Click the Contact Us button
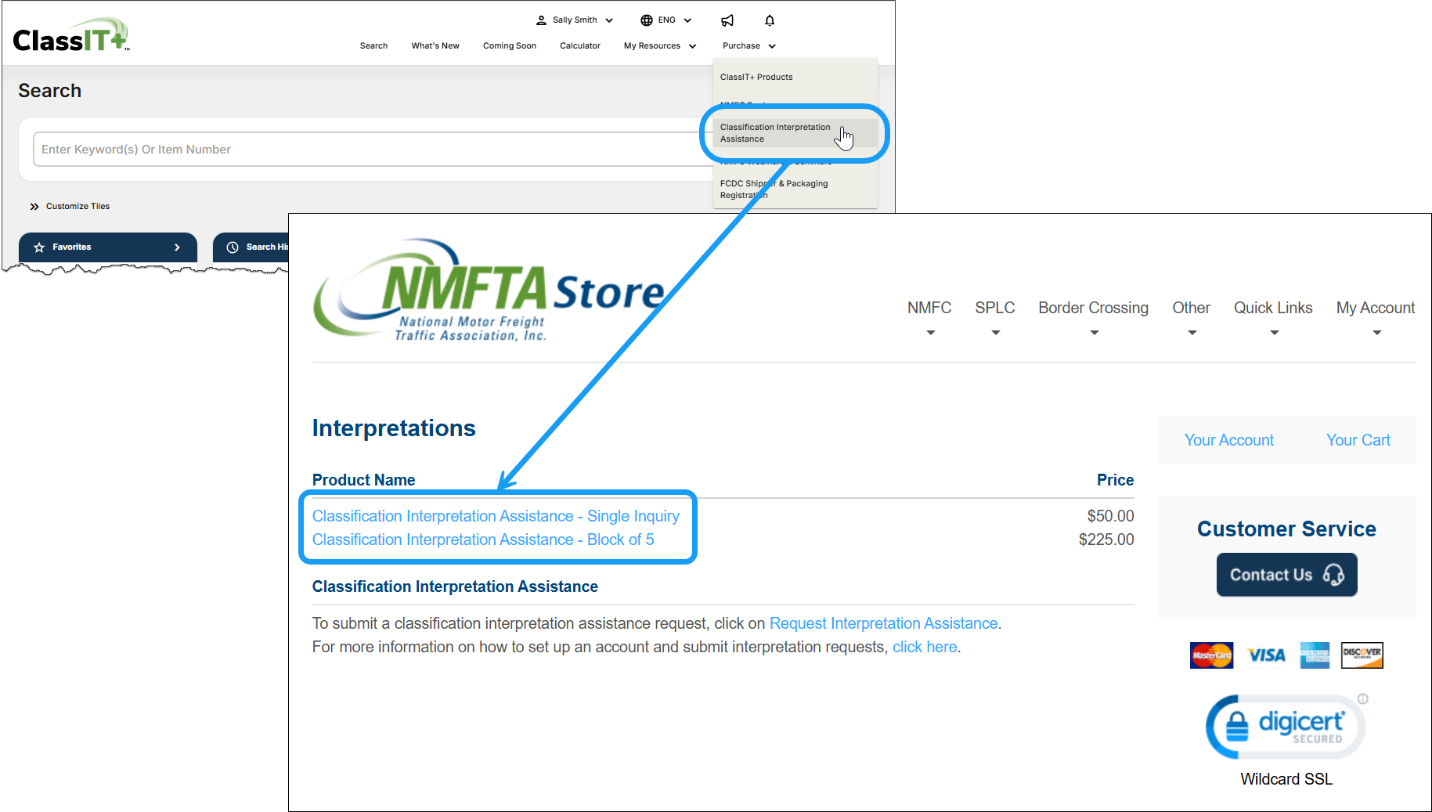1432x812 pixels. click(x=1286, y=574)
